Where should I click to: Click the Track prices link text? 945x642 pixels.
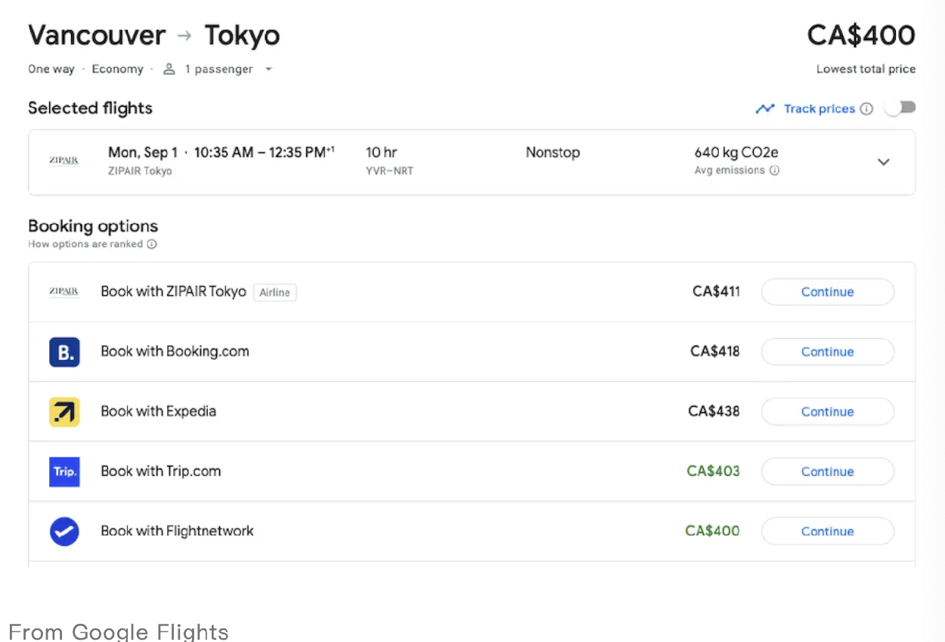pyautogui.click(x=819, y=109)
